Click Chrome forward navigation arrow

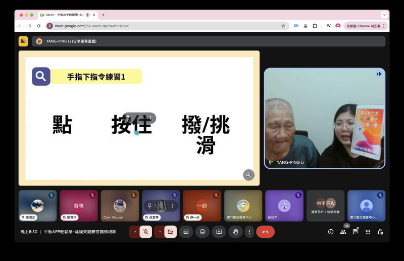(29, 26)
